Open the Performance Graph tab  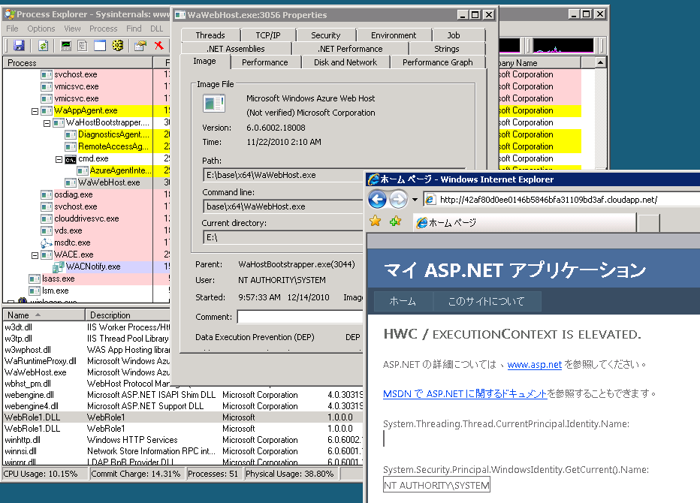tap(437, 62)
